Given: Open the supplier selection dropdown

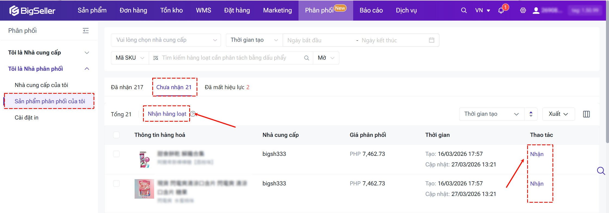Looking at the screenshot, I should tap(166, 40).
